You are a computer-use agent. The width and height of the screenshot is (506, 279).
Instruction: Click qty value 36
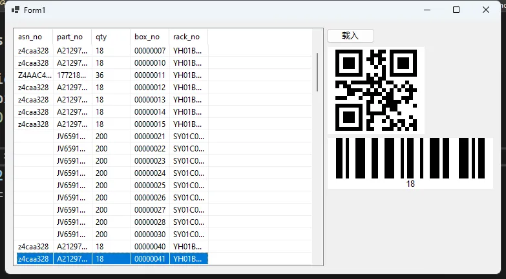[100, 75]
